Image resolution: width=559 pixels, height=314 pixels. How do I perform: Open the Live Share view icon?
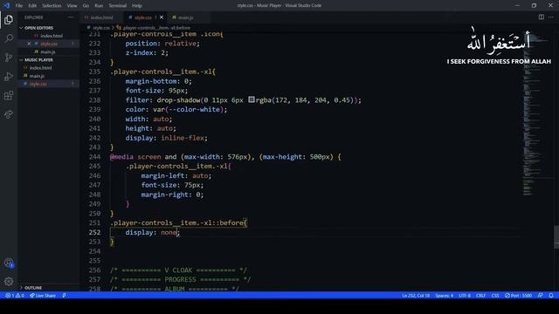pos(9,114)
